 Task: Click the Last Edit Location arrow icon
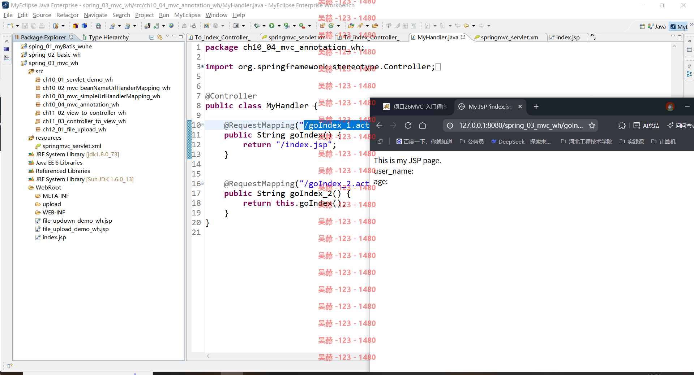(458, 26)
